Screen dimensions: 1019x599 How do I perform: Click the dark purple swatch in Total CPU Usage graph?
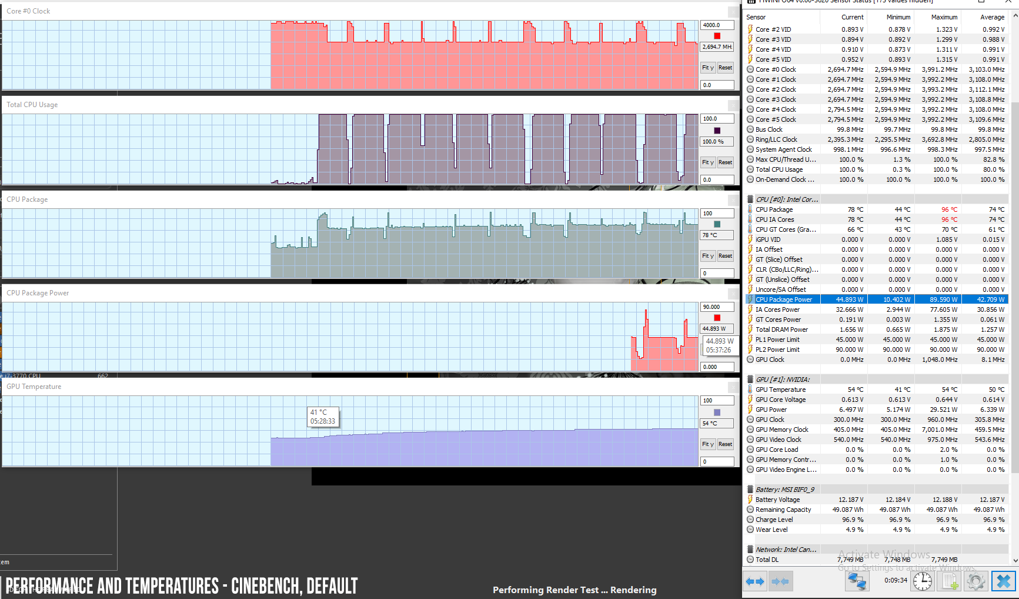(717, 131)
